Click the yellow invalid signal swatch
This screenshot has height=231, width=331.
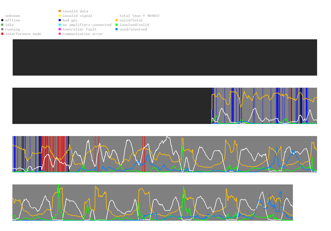(x=60, y=16)
